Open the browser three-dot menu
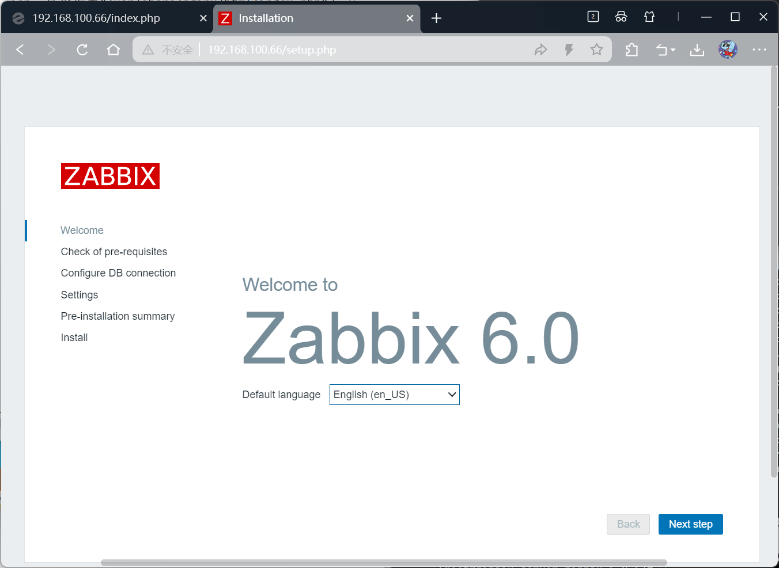779x568 pixels. (x=759, y=50)
